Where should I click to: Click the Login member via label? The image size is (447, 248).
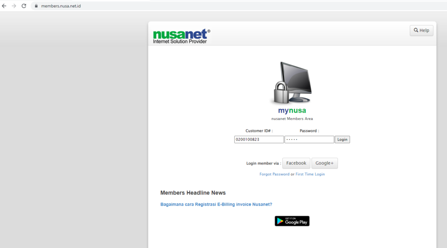263,163
